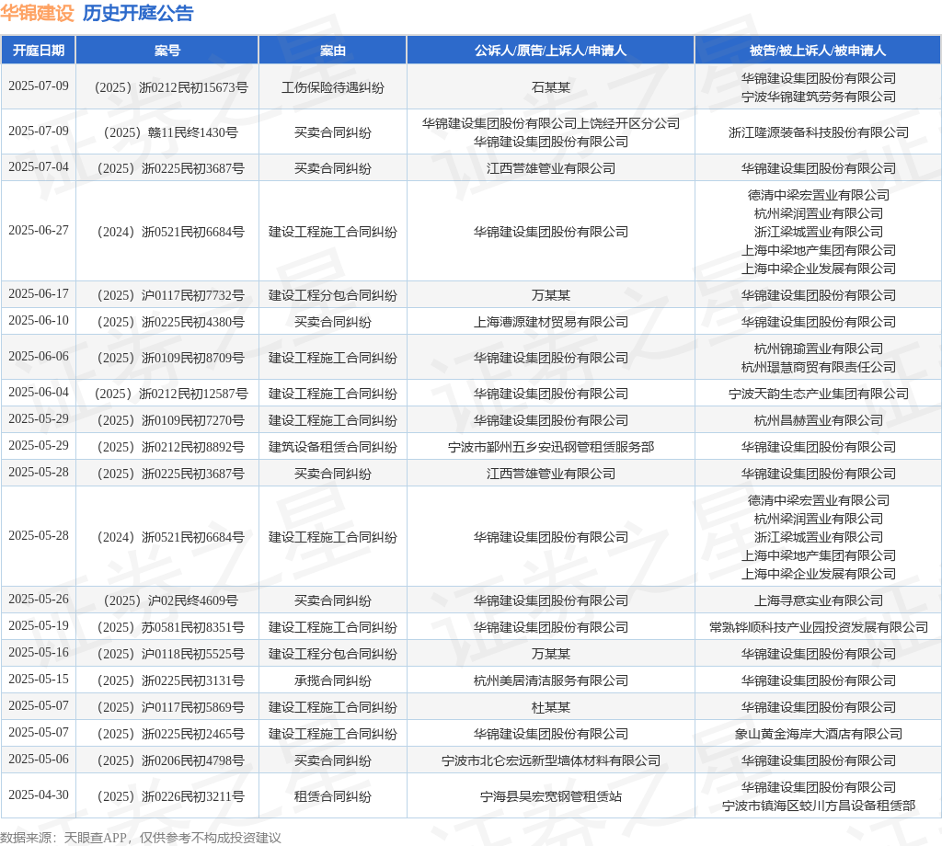Screen dimensions: 942x846
Task: Click the date 2025-07-04
Action: (x=39, y=167)
